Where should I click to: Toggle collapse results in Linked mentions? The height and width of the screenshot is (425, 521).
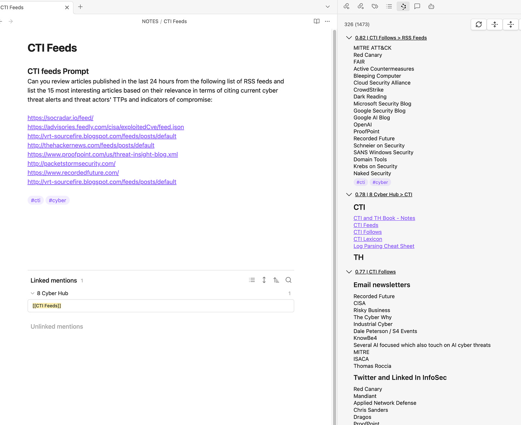coord(252,280)
